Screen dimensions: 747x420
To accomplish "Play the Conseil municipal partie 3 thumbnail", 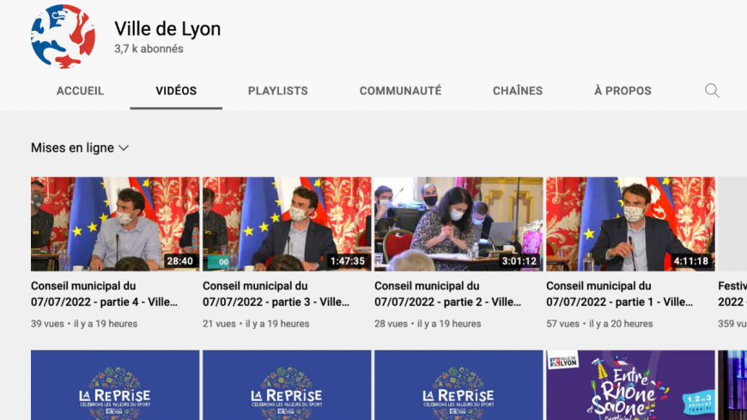I will [x=287, y=223].
